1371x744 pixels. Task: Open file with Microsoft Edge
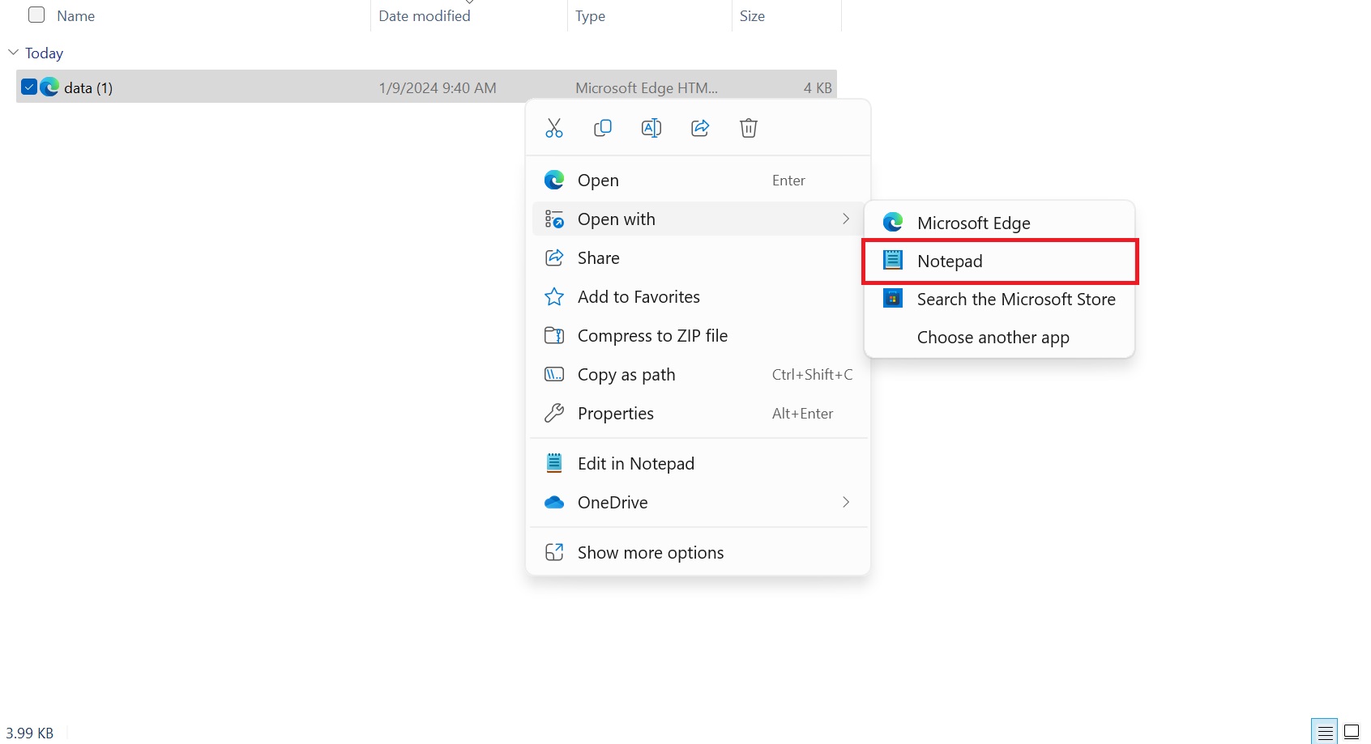click(973, 223)
